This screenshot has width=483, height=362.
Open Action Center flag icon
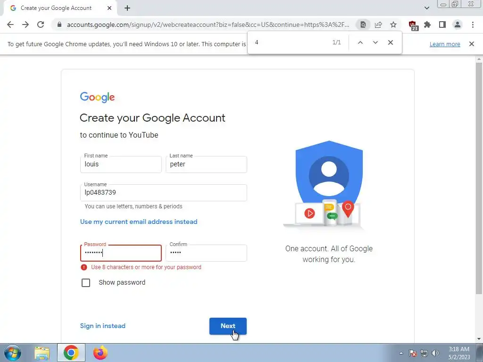pyautogui.click(x=413, y=353)
